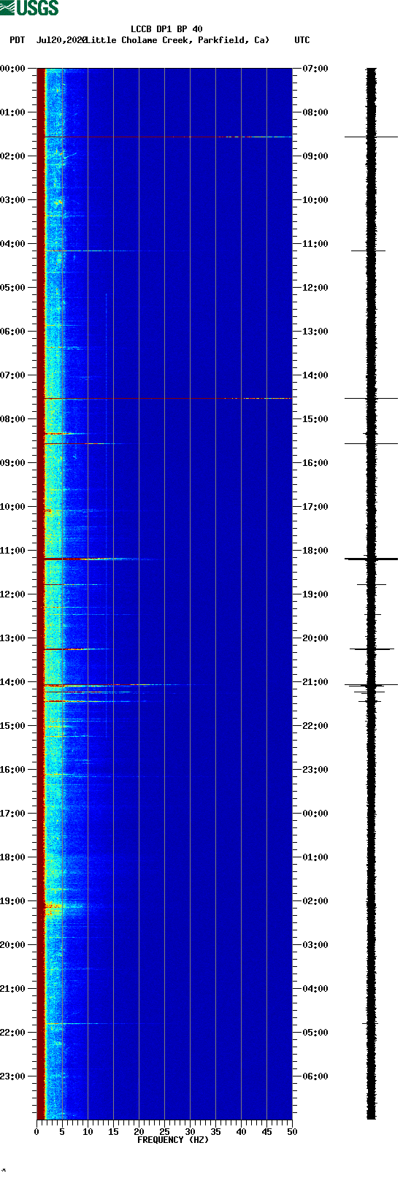Click the PDT time label '23:00'
Viewport: 403px width, 1178px height.
(x=13, y=1076)
